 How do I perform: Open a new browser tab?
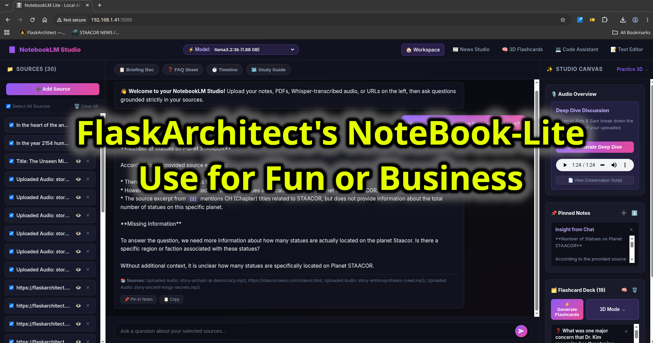100,5
